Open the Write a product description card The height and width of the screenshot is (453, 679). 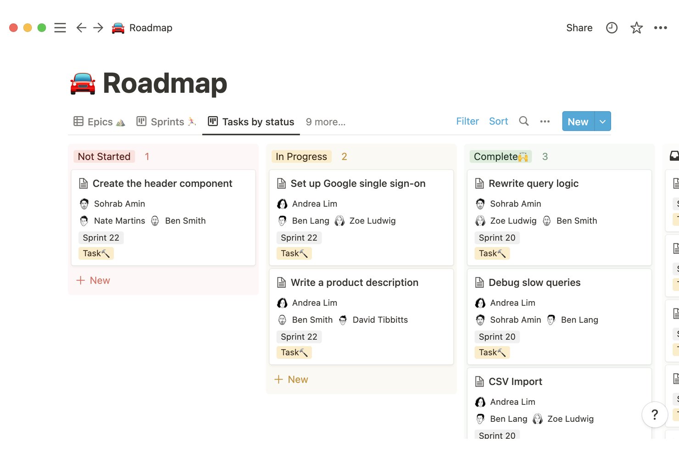click(x=361, y=317)
